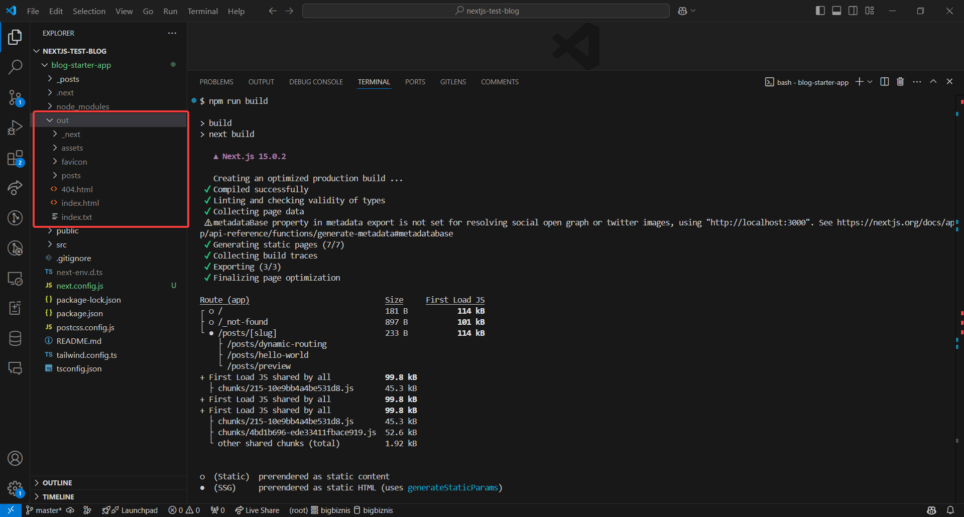964x517 pixels.
Task: Open notifications bell in status bar
Action: coord(950,510)
